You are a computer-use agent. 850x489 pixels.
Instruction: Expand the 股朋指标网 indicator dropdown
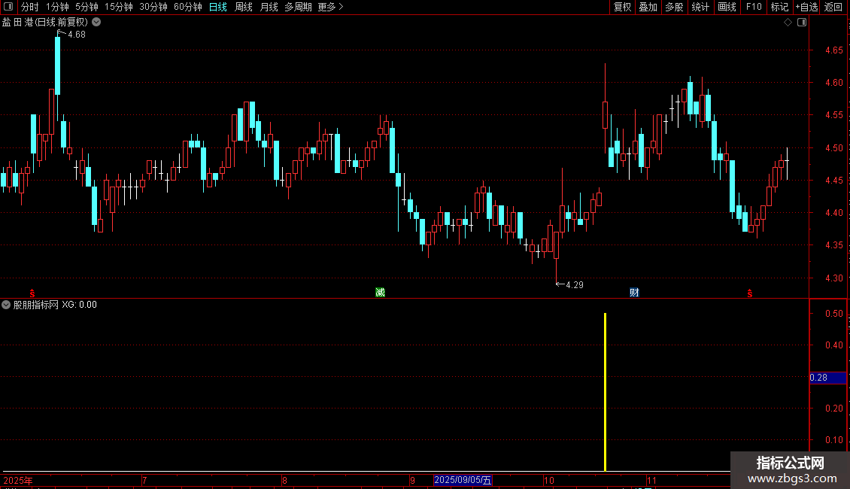coord(6,305)
